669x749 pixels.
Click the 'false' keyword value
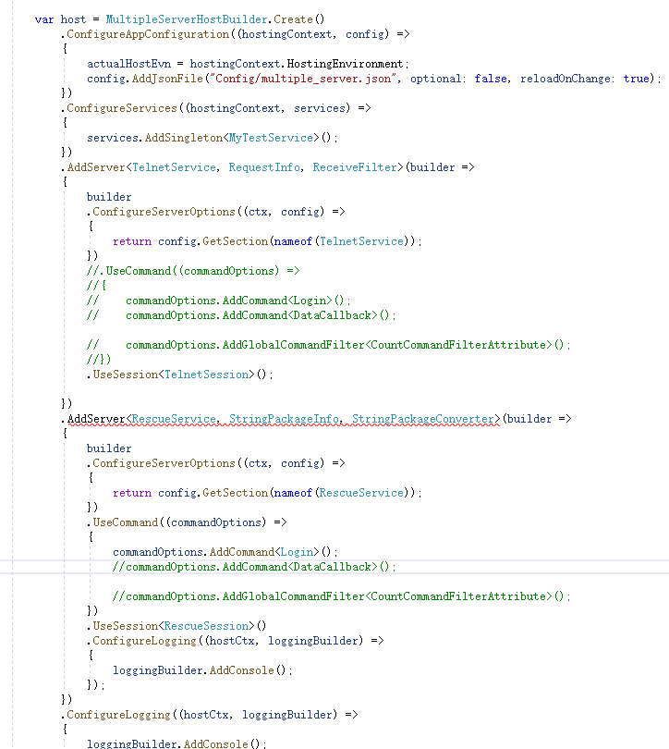(x=491, y=79)
